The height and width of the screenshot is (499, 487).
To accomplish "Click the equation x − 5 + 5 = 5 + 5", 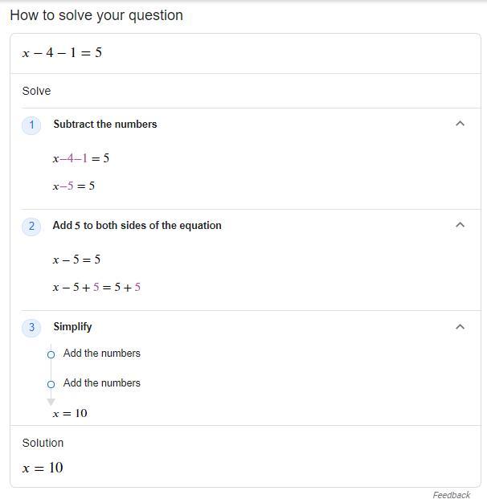I will [96, 287].
